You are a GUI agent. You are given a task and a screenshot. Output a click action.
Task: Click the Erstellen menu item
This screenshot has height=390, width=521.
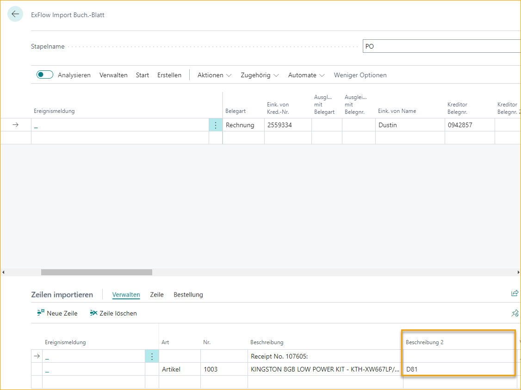pyautogui.click(x=169, y=75)
